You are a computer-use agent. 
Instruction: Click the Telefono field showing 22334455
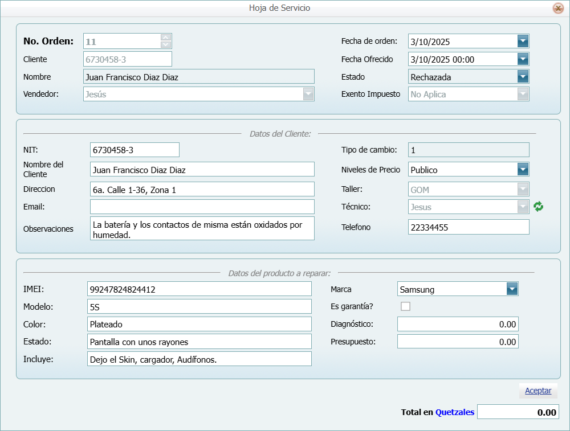(469, 227)
